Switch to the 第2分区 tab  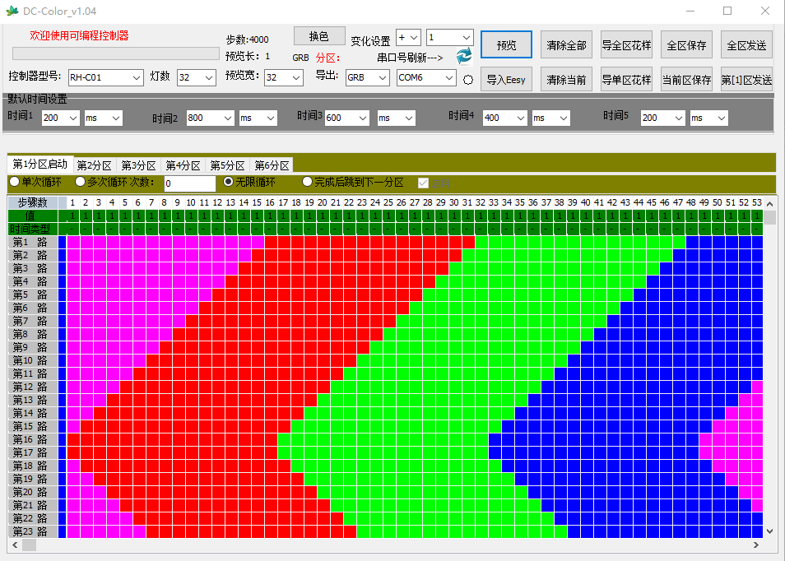(94, 165)
